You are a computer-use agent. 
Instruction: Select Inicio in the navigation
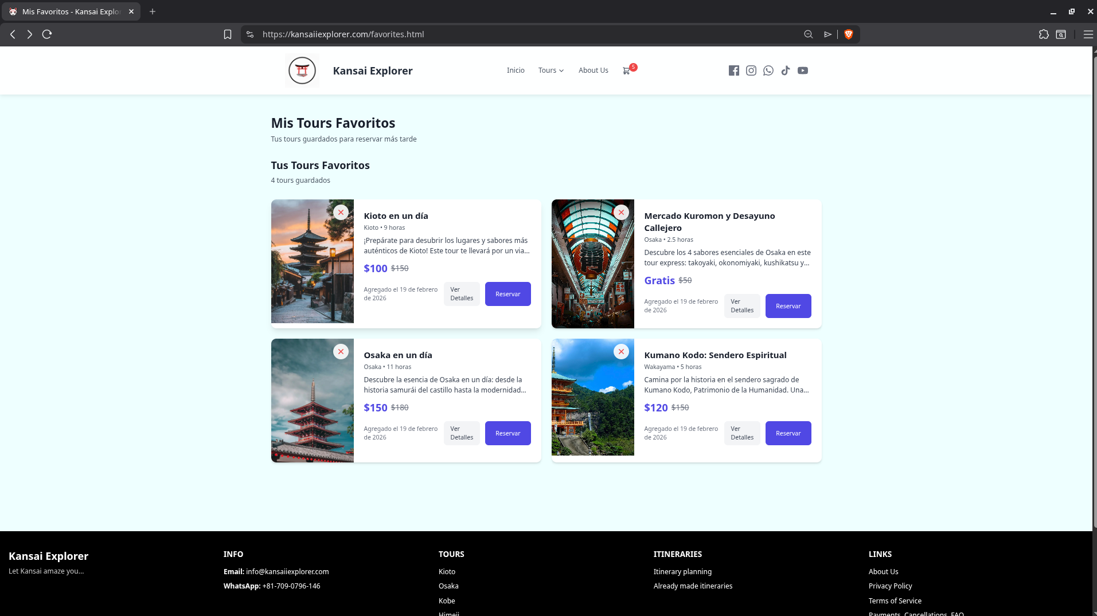coord(515,70)
